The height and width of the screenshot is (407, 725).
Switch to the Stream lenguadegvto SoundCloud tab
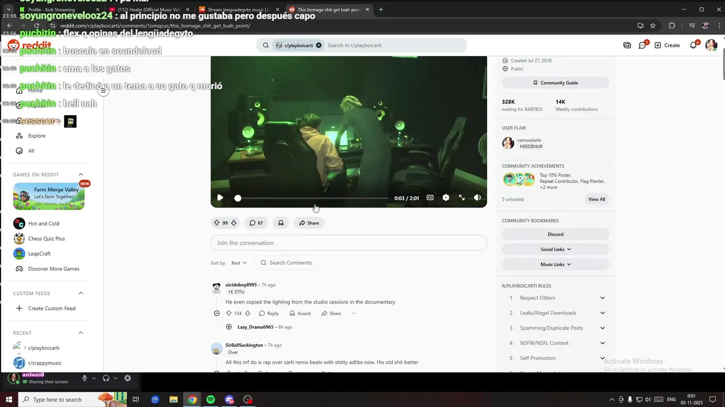[239, 10]
